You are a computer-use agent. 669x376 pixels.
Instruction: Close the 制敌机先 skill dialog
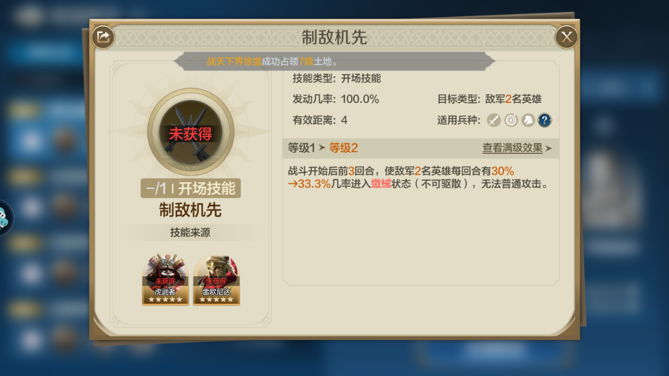[x=566, y=37]
